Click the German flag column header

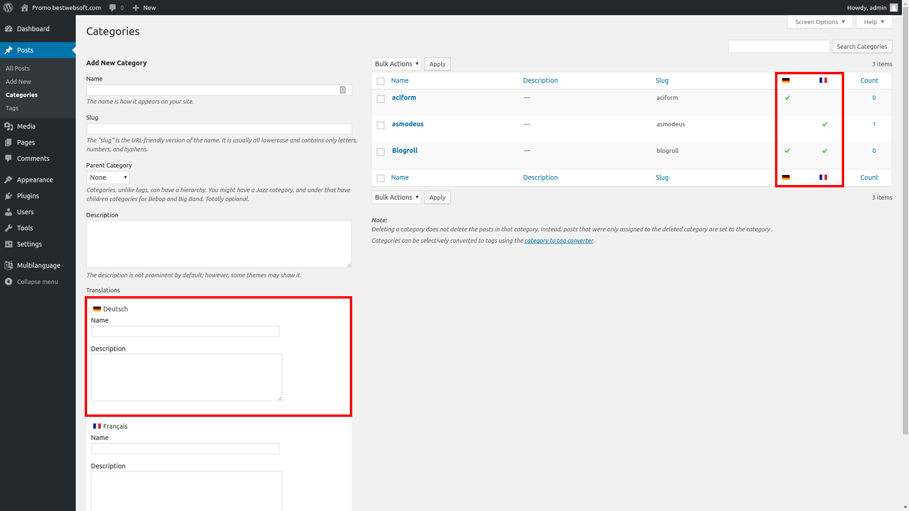coord(786,80)
